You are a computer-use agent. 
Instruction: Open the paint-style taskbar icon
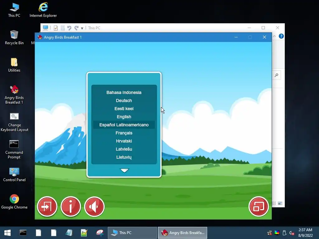tap(100, 233)
